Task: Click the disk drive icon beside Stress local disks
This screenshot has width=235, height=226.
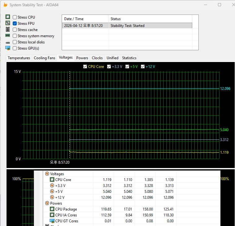Action: point(8,42)
